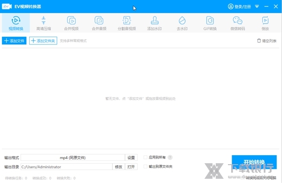The height and width of the screenshot is (183, 282).
Task: Choose the 添加水印 add watermark tool
Action: pos(155,23)
